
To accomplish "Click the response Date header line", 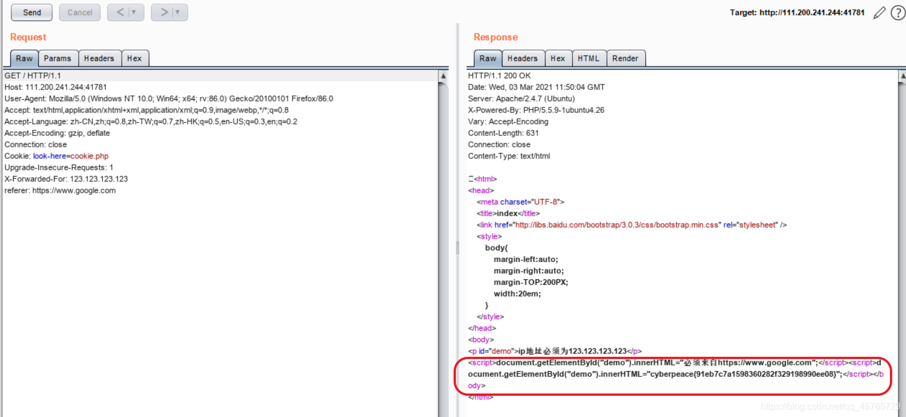I will pyautogui.click(x=536, y=87).
